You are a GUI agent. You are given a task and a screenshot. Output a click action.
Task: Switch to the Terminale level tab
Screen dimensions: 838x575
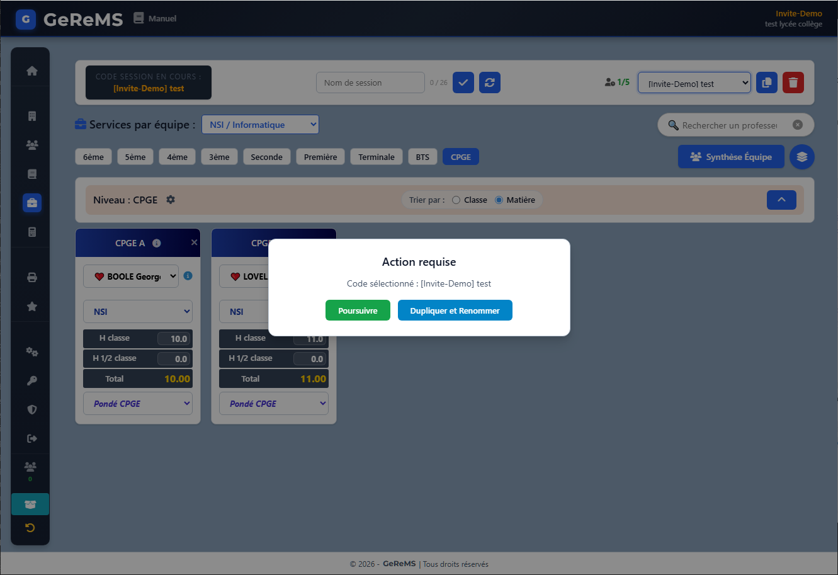pos(377,157)
